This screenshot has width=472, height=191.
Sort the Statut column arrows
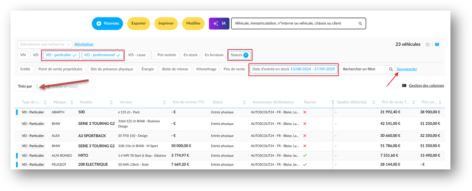244,102
